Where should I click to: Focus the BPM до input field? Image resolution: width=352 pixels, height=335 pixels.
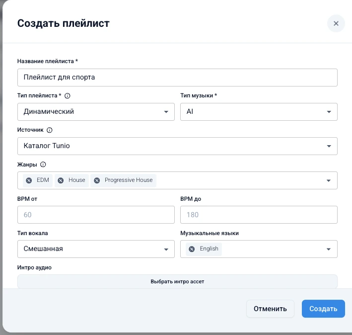click(259, 215)
